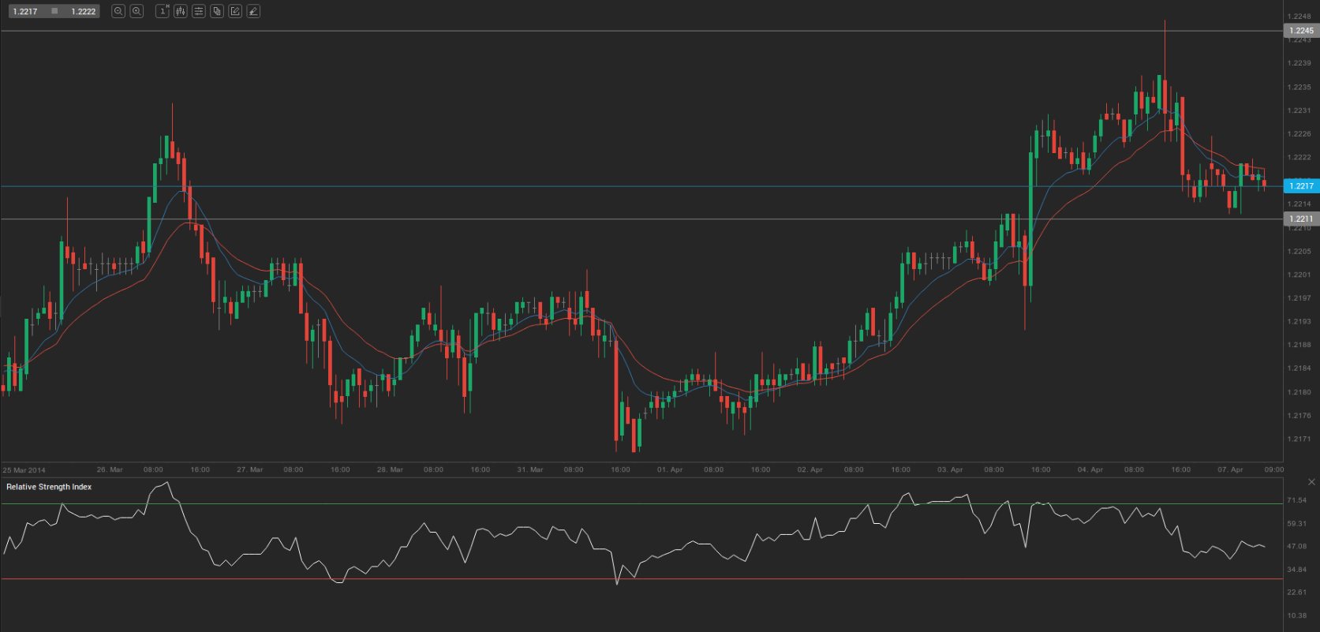
Task: Open the candlestick chart type menu
Action: click(181, 11)
